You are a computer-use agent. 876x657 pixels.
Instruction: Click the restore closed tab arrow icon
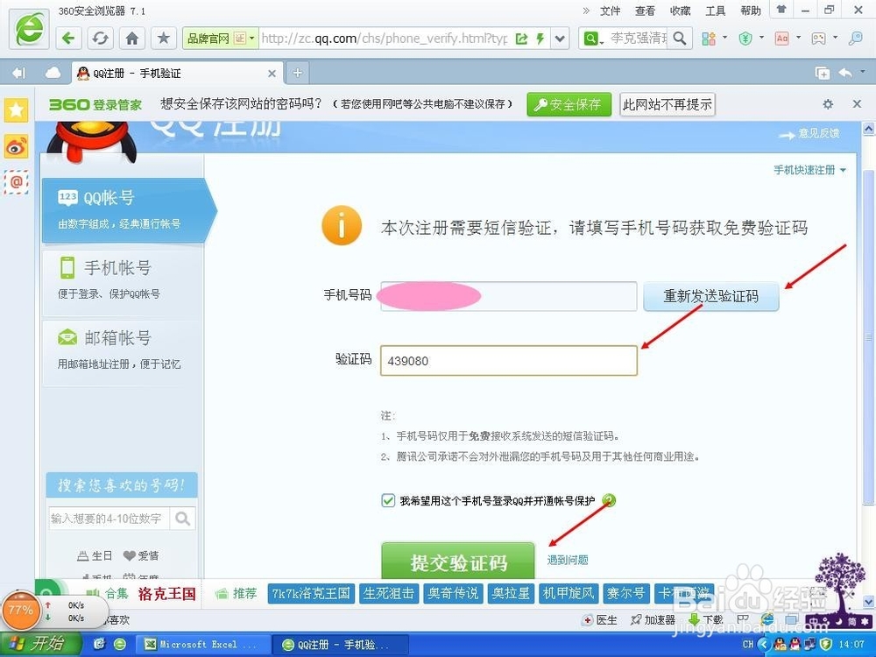point(845,73)
